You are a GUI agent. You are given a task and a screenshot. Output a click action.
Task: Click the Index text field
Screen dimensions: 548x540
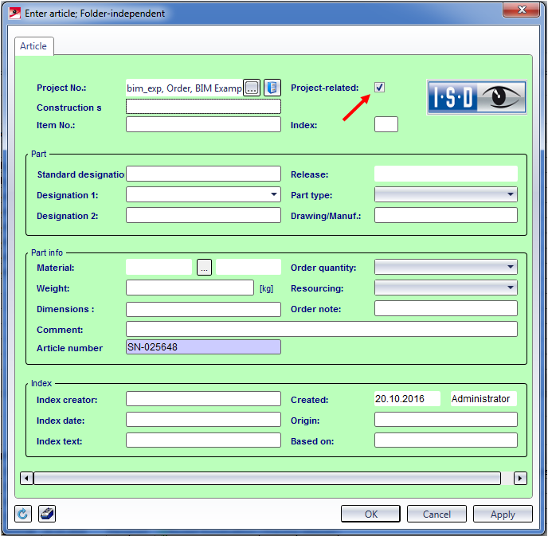203,440
